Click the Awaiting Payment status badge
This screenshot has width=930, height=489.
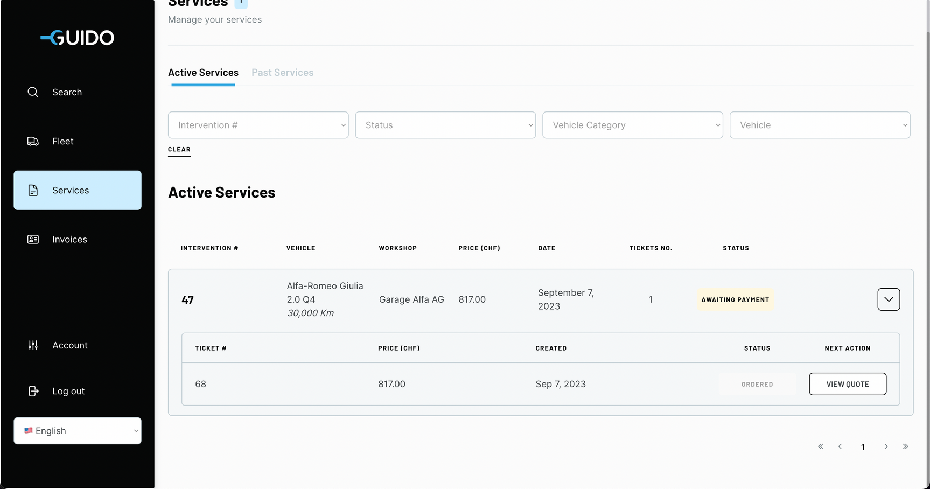735,299
